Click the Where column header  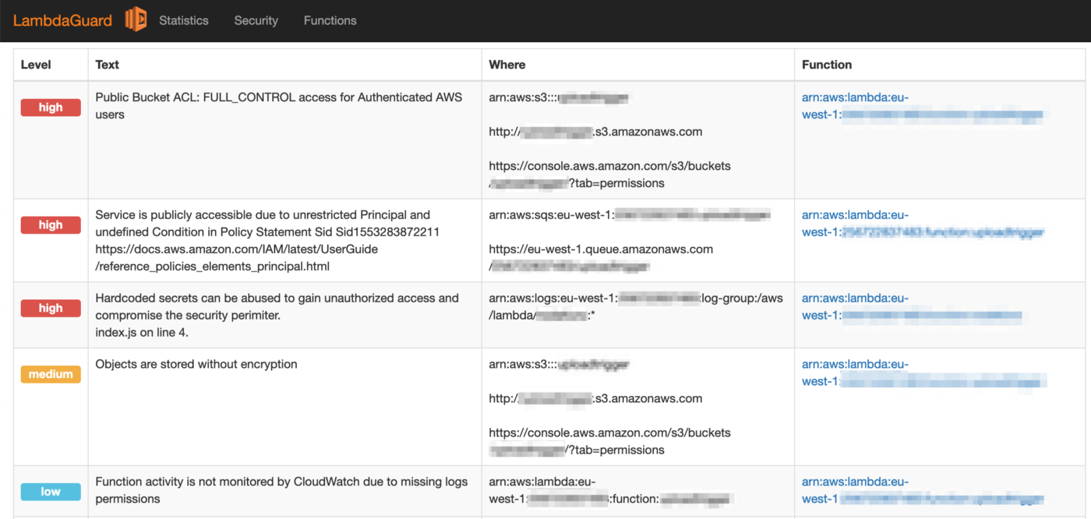[x=507, y=65]
